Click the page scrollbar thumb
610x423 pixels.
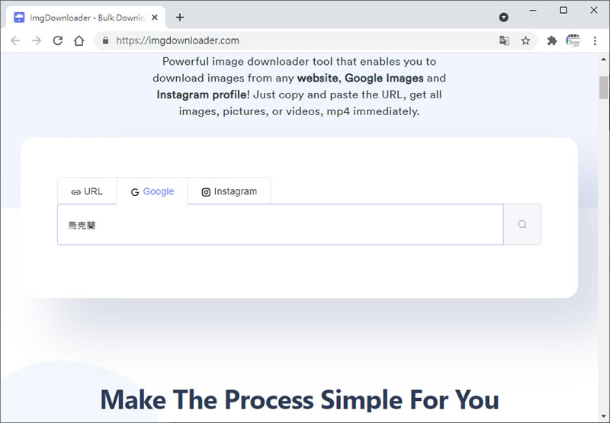[x=603, y=88]
